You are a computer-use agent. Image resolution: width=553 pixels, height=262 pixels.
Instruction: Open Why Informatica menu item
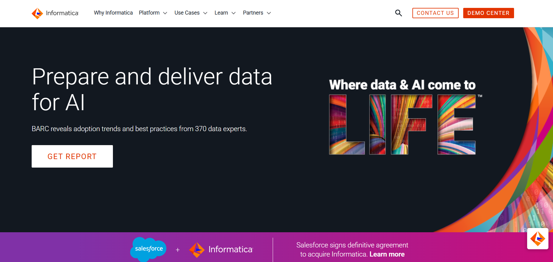(113, 13)
